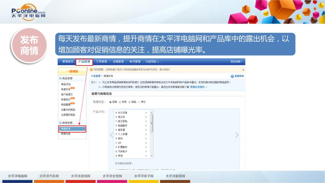Click 太平洋亲子网 in the footer
Viewport: 325px width, 183px height.
144,176
